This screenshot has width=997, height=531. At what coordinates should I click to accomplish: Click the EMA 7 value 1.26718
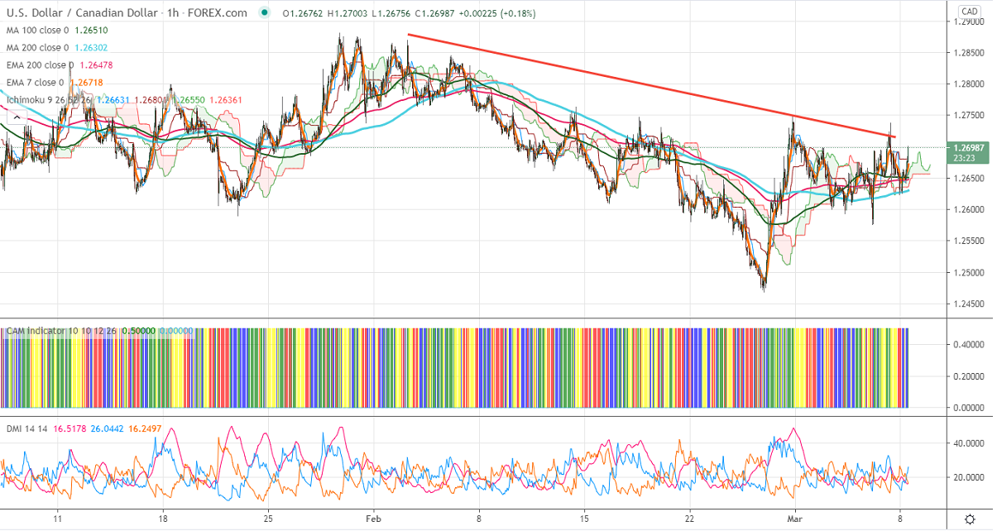point(88,82)
